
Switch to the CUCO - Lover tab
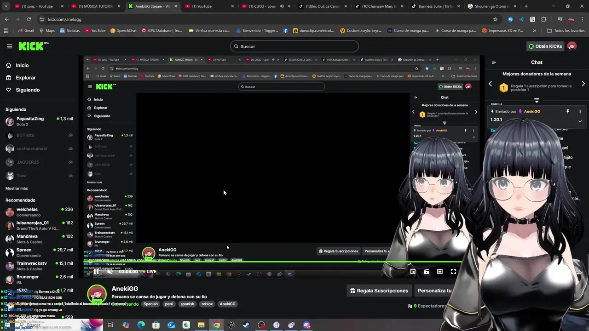266,6
